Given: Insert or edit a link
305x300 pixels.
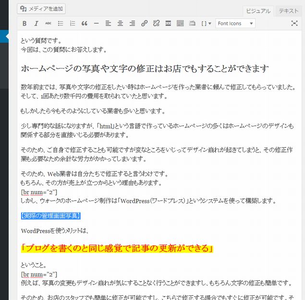Looking at the screenshot, I should [x=144, y=23].
